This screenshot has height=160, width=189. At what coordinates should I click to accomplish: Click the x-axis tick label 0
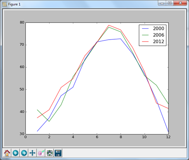(25, 137)
